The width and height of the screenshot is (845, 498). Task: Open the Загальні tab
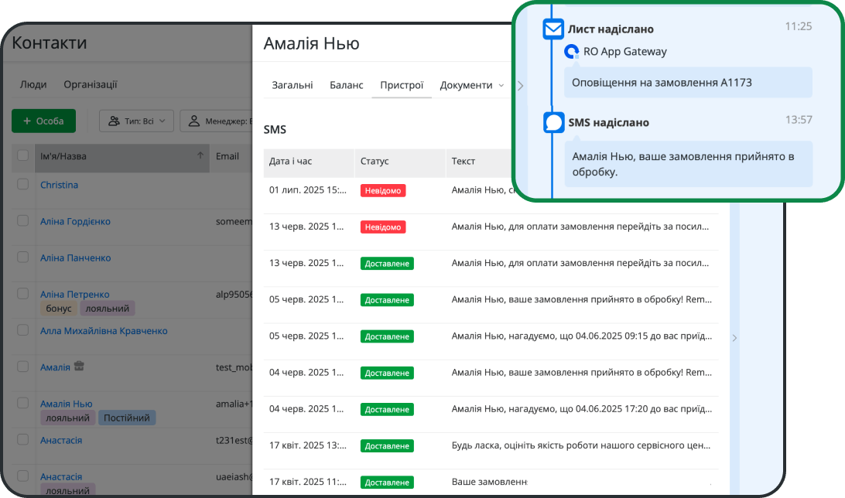(x=292, y=85)
